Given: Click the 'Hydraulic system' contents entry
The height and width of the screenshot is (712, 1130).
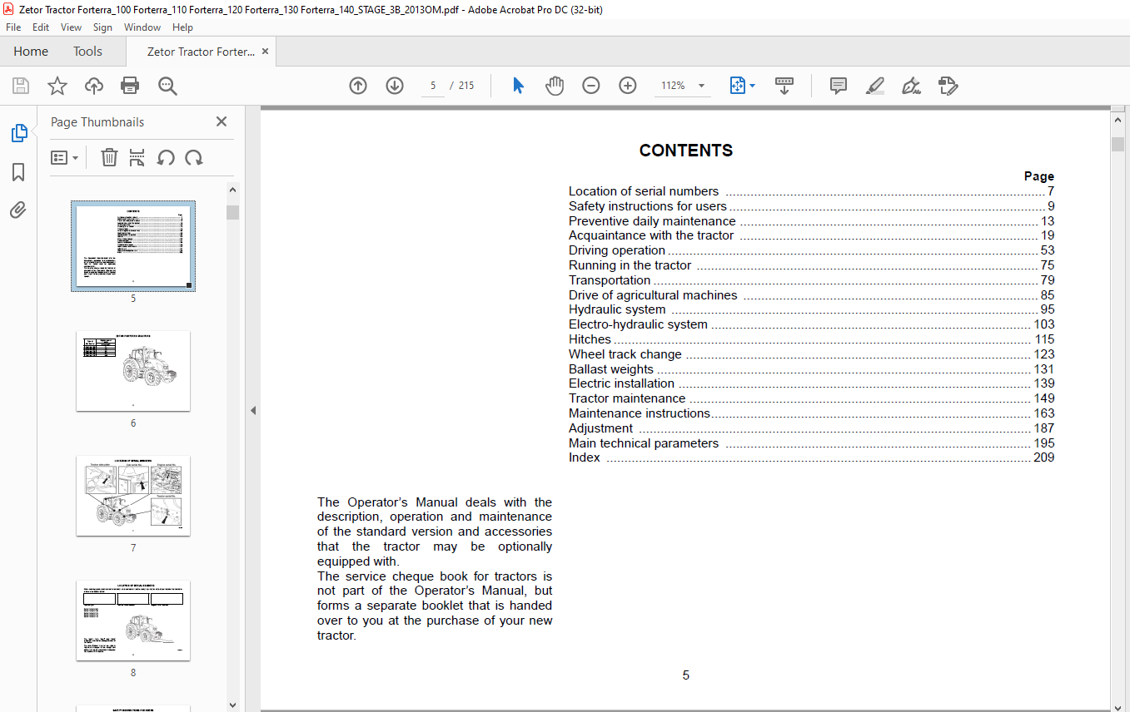Looking at the screenshot, I should click(x=811, y=309).
